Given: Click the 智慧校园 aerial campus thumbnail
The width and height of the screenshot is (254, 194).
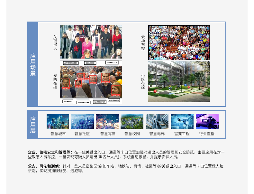Looking at the screenshot, I should 132,122.
